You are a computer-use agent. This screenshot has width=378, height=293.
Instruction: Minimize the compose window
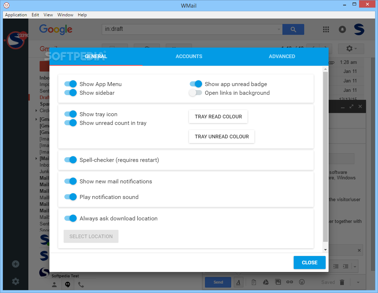342,107
